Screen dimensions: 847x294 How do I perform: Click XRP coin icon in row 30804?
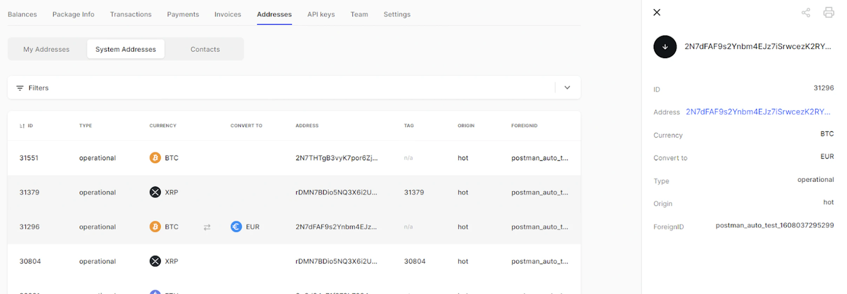tap(155, 261)
